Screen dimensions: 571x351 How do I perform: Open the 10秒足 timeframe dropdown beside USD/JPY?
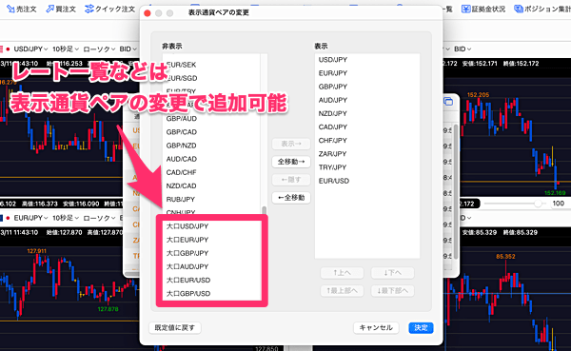(x=66, y=49)
